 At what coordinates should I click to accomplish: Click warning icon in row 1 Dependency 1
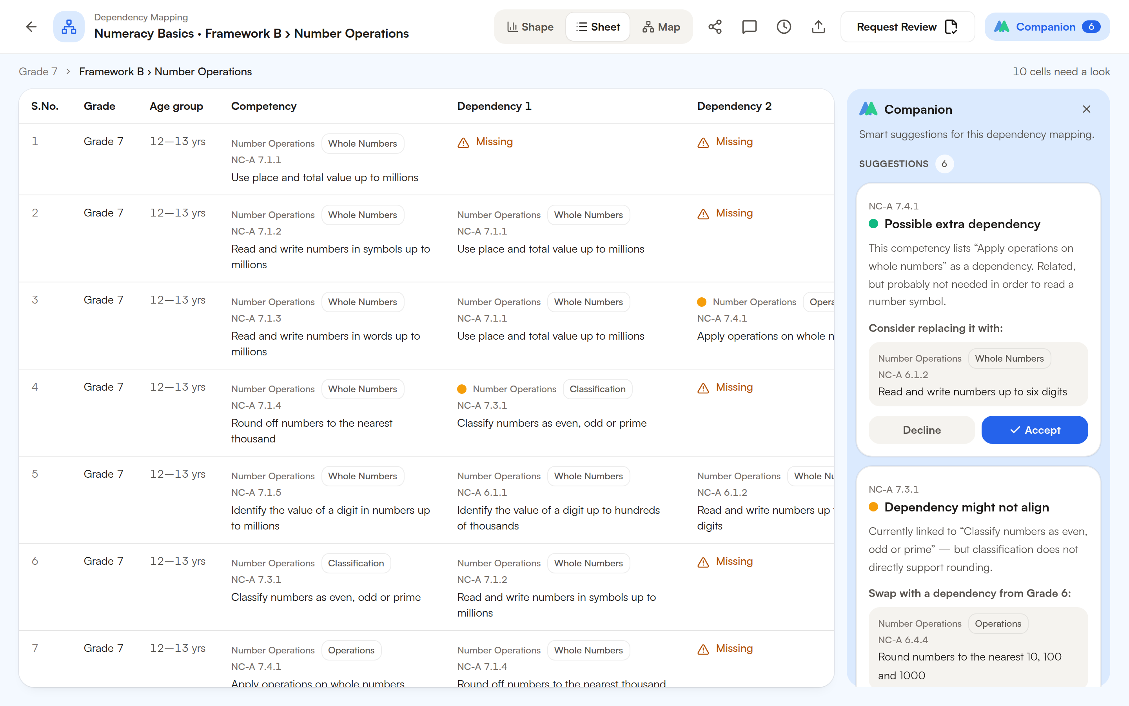click(x=463, y=142)
